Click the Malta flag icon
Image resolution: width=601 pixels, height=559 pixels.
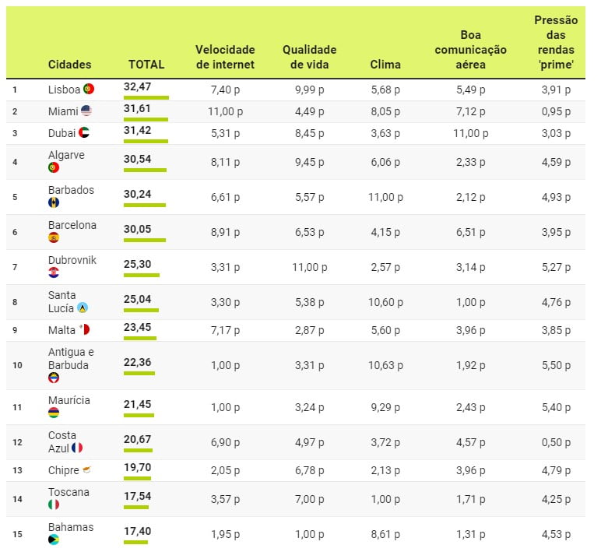click(85, 330)
